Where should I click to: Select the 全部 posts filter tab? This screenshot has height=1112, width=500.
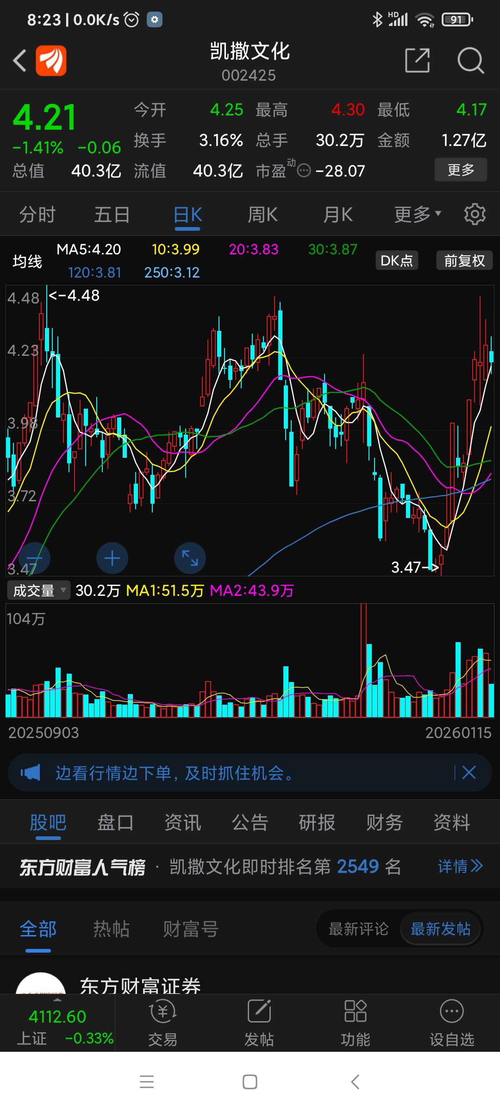click(x=38, y=929)
